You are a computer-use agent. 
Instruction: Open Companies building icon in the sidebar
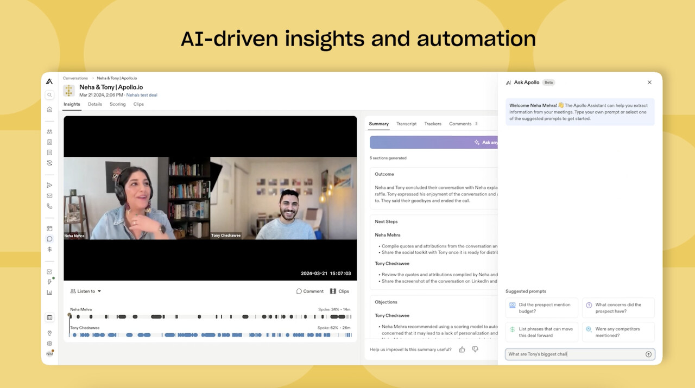click(x=49, y=142)
